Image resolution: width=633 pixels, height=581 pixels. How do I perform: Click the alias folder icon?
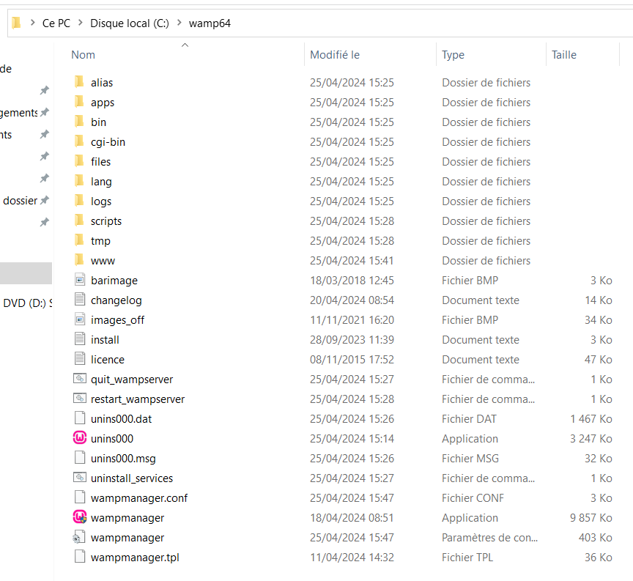click(80, 82)
